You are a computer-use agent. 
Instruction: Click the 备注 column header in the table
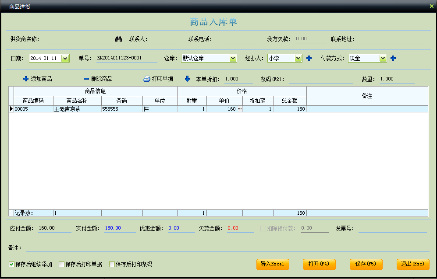tap(367, 96)
